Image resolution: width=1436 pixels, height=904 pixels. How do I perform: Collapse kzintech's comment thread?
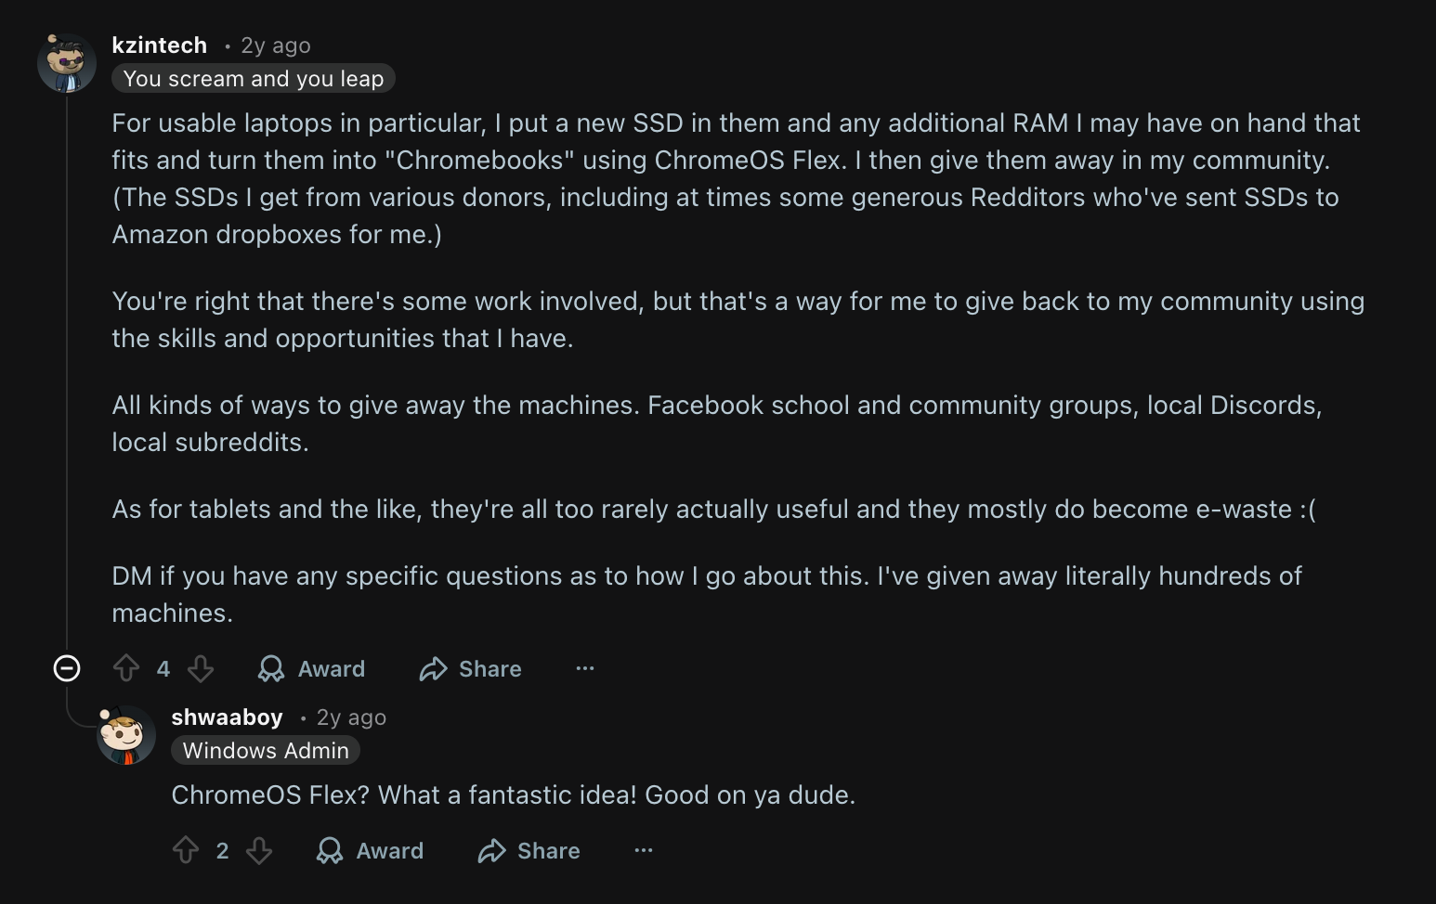point(67,668)
